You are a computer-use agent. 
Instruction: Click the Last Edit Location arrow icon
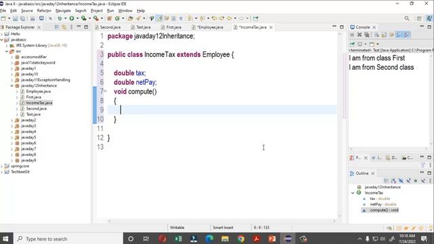(x=214, y=18)
